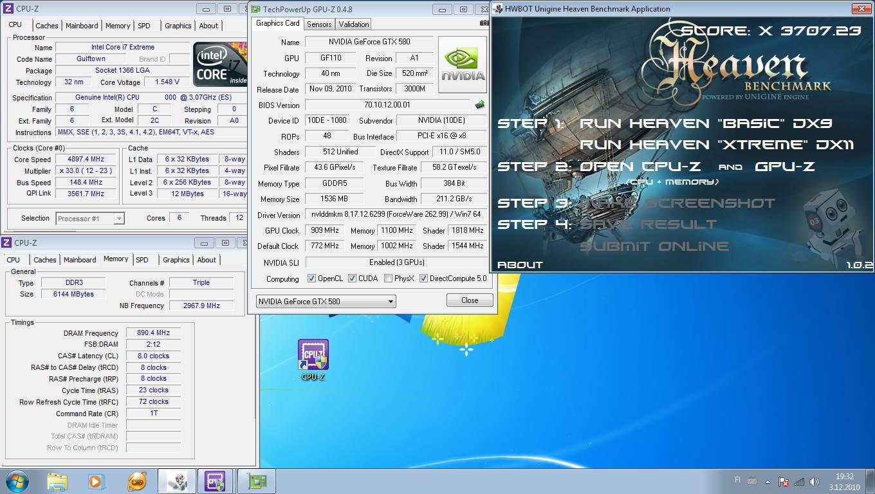Click the Driver Version field in GPU-Z

pyautogui.click(x=396, y=215)
